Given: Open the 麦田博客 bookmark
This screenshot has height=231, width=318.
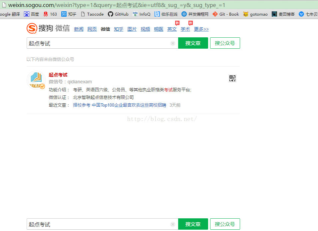Looking at the screenshot, I should pos(283,14).
